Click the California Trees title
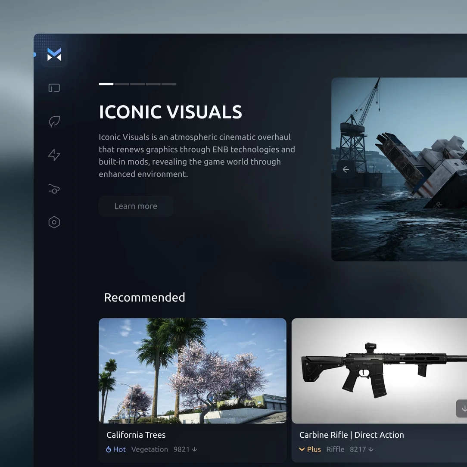 (x=136, y=435)
